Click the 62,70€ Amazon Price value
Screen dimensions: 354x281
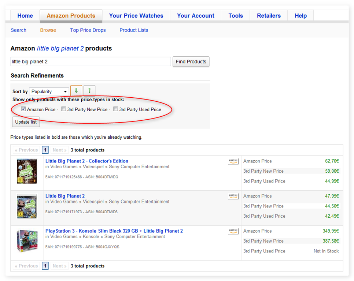click(332, 161)
